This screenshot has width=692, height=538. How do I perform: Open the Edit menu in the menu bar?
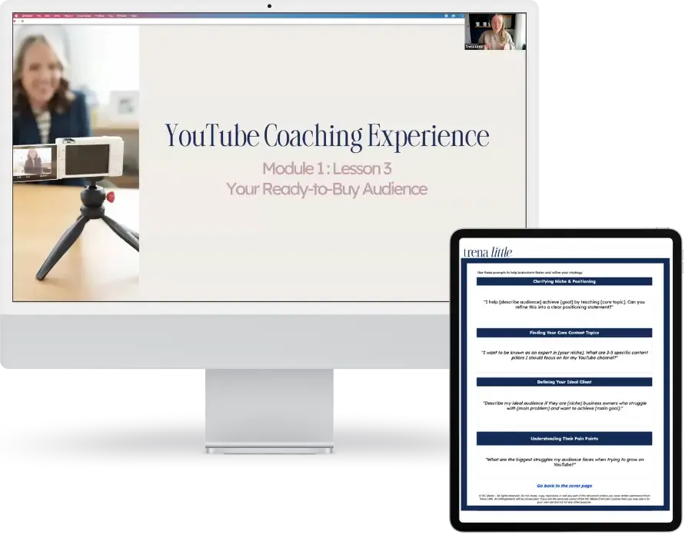tap(47, 16)
